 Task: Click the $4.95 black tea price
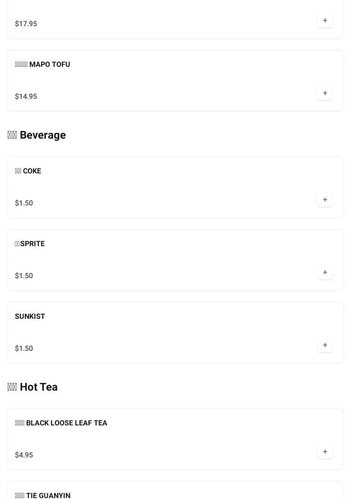click(24, 455)
